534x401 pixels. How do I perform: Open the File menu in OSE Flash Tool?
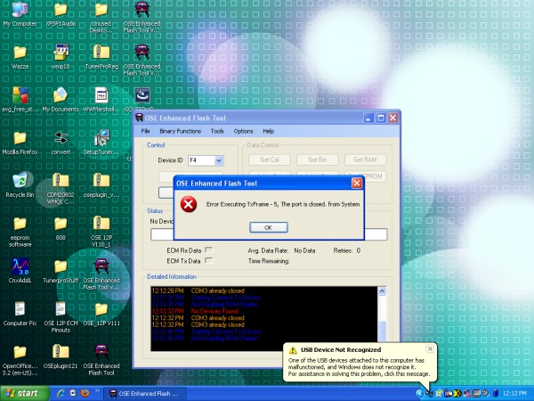coord(145,131)
